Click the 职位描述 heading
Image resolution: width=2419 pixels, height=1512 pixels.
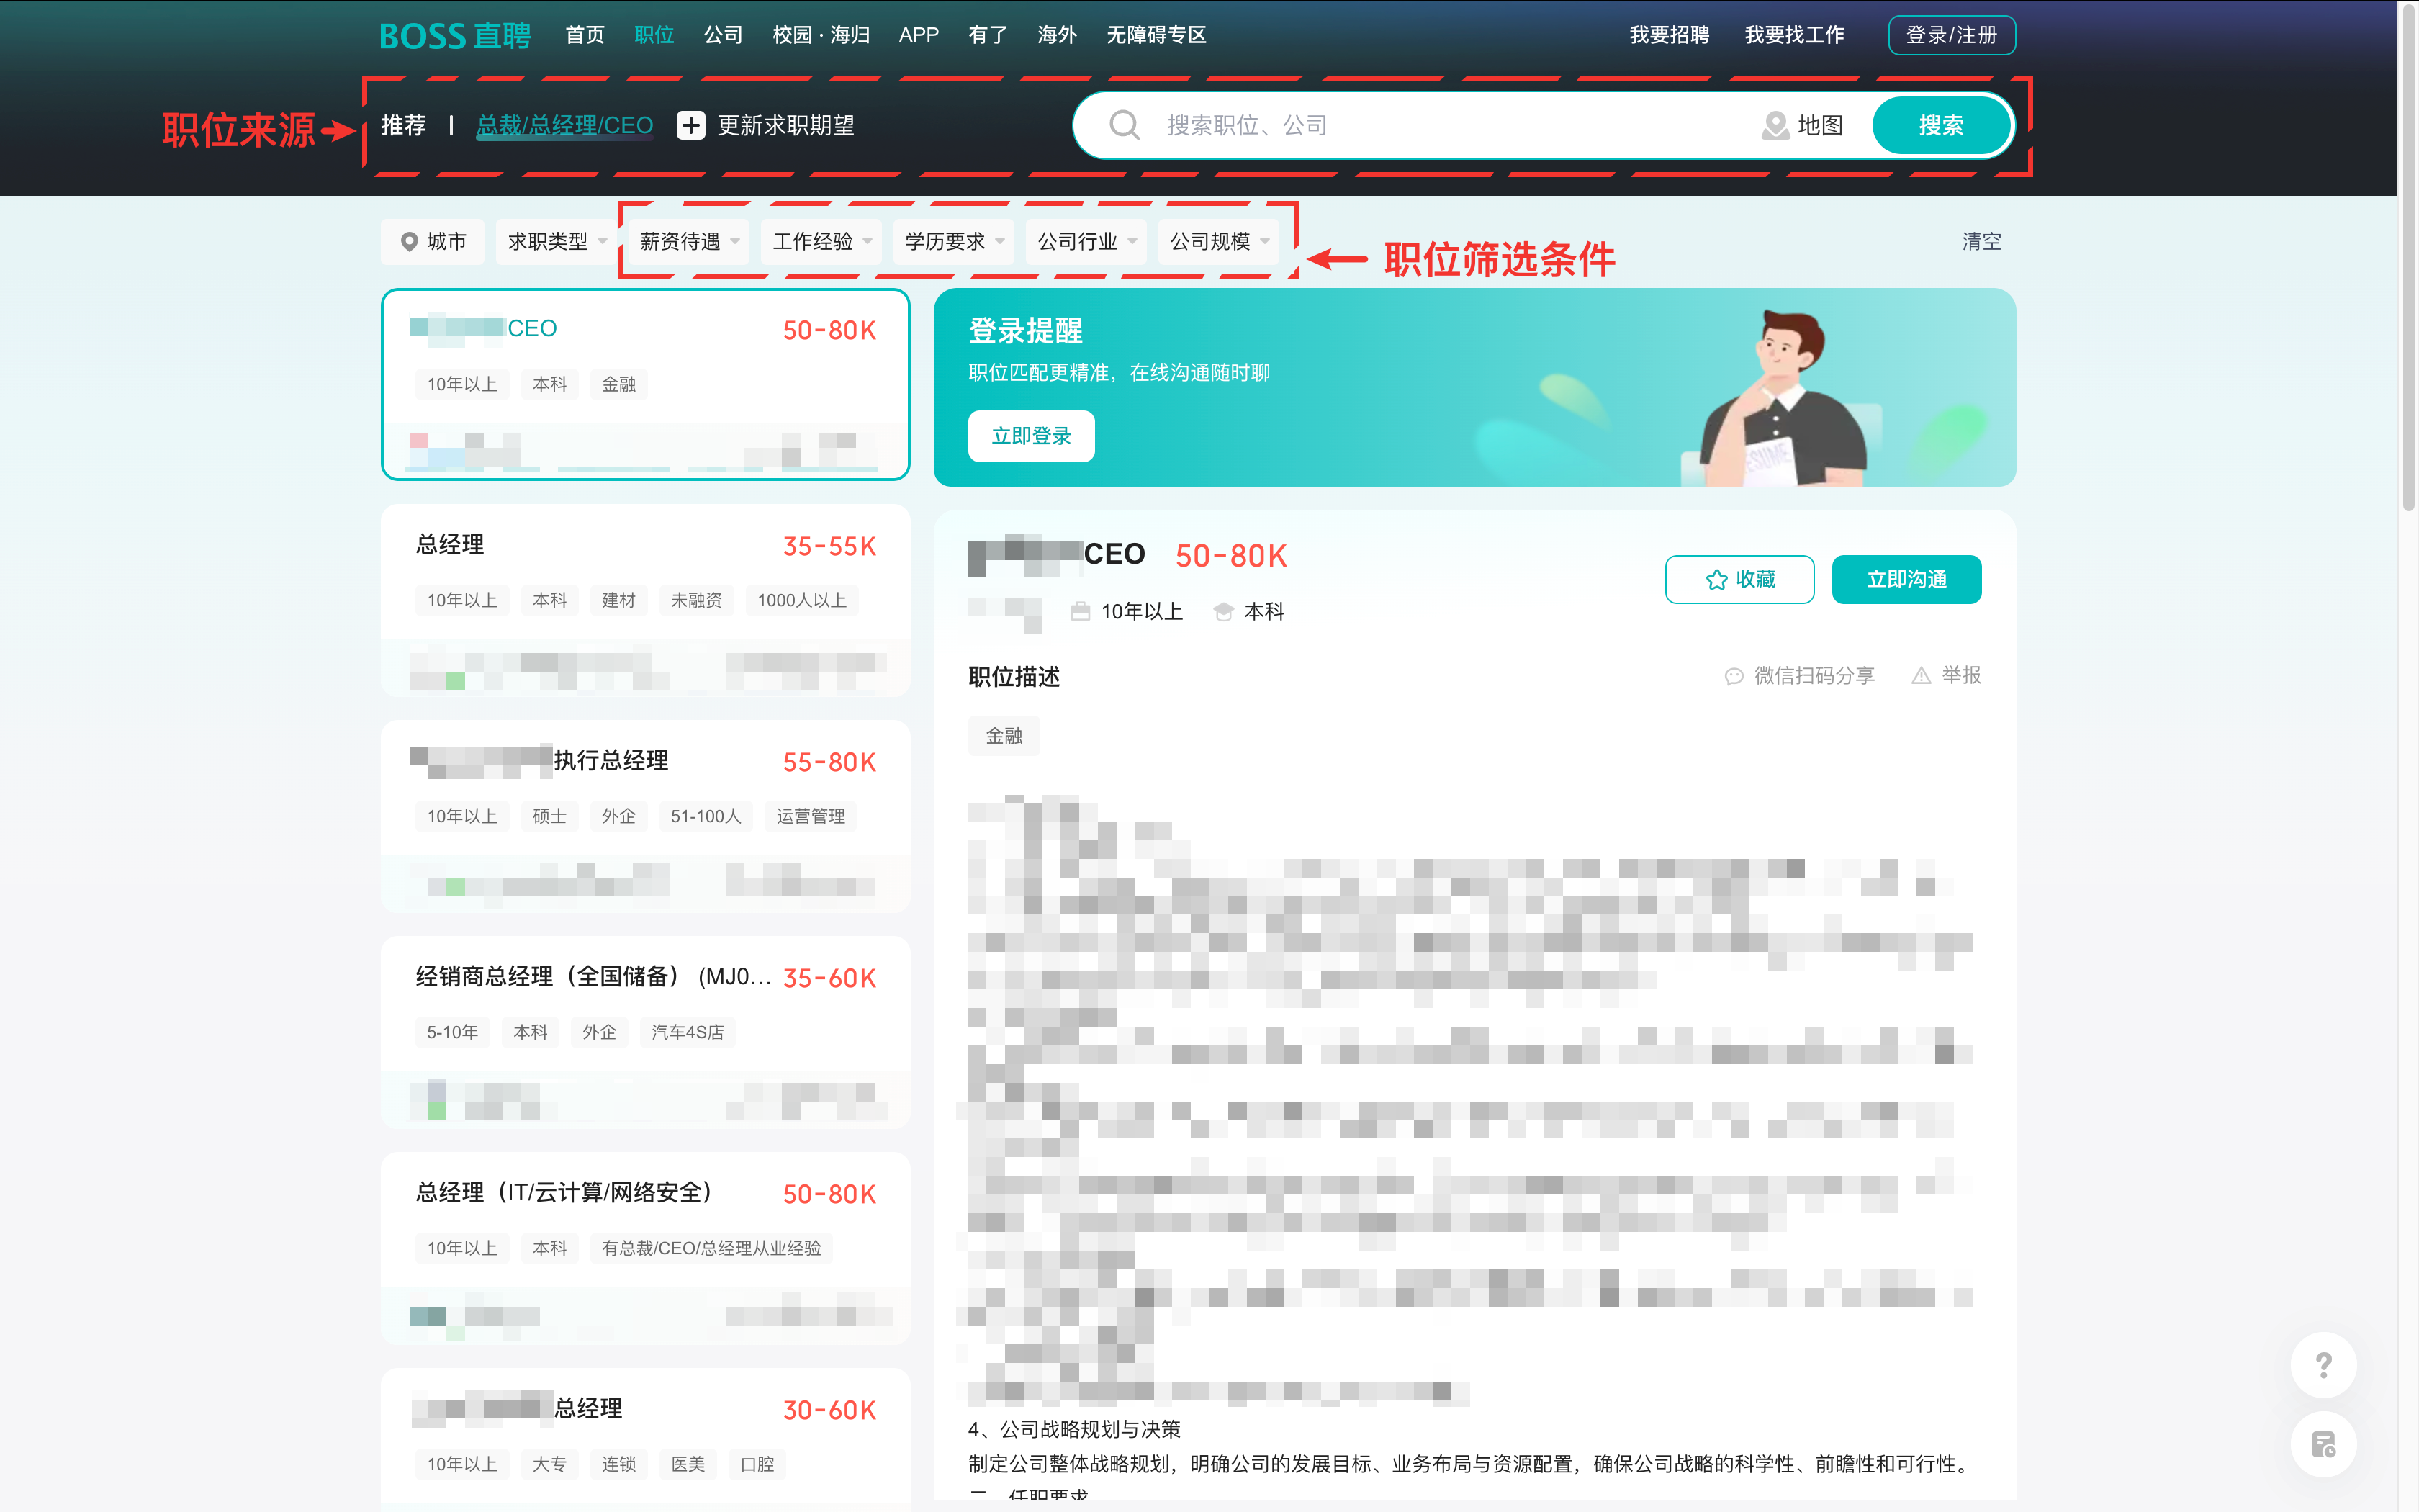(x=1014, y=677)
